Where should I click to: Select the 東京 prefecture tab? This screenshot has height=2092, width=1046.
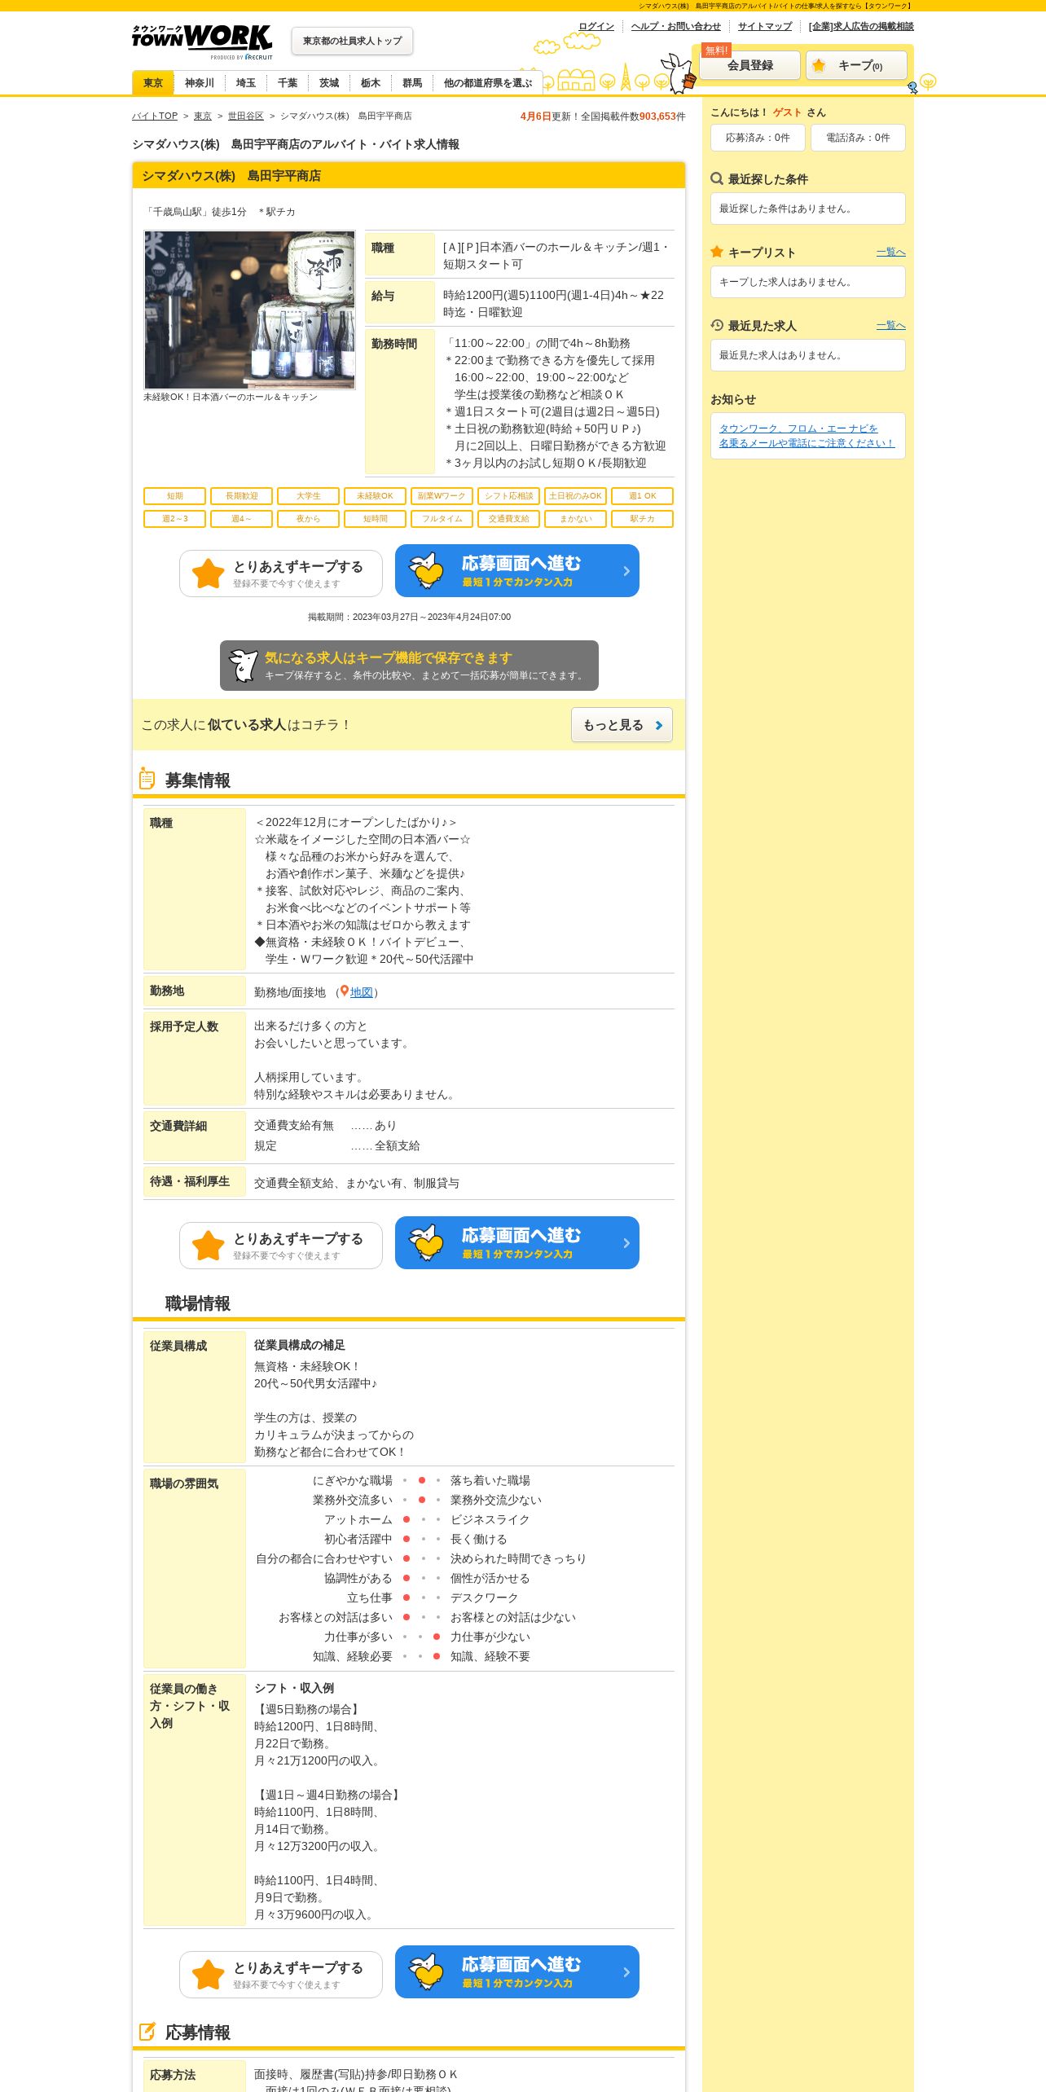[x=153, y=83]
